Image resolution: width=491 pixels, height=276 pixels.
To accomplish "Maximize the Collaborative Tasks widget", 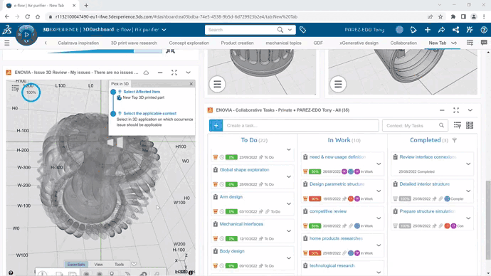I will [x=456, y=110].
